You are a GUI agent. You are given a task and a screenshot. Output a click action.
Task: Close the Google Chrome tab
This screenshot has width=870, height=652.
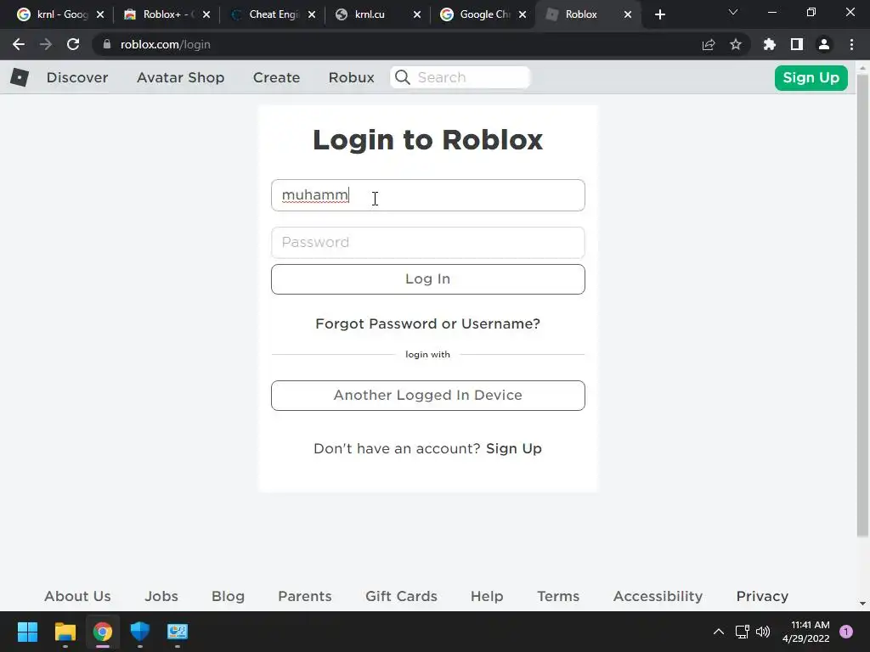click(523, 14)
